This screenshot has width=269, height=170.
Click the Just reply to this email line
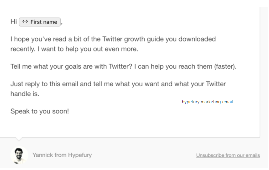pyautogui.click(x=118, y=84)
